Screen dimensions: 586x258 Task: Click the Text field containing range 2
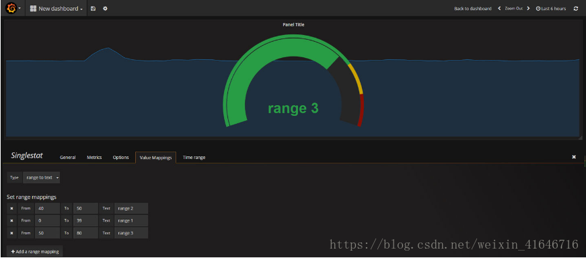131,208
